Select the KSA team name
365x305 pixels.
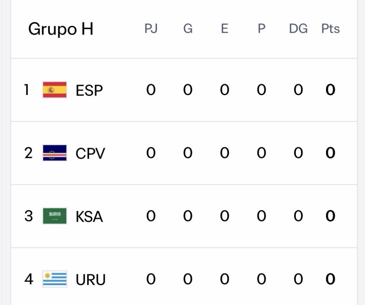click(89, 216)
